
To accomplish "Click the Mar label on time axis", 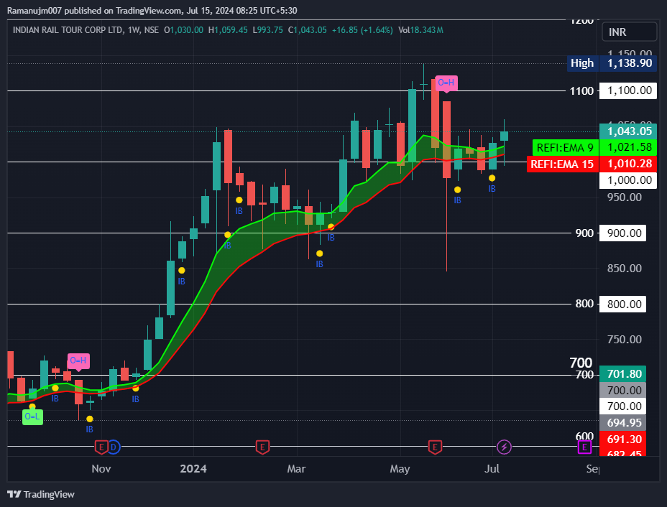I will 297,469.
